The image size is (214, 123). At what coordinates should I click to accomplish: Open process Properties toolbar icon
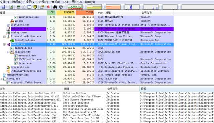tap(42, 7)
